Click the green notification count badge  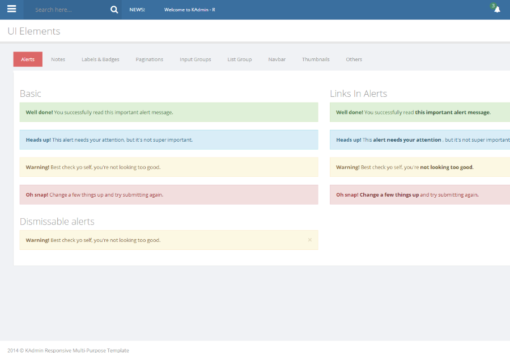pos(493,6)
